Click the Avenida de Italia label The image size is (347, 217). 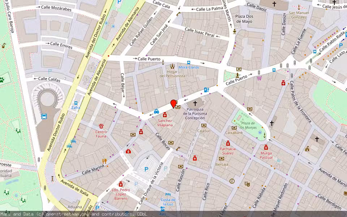point(74,188)
